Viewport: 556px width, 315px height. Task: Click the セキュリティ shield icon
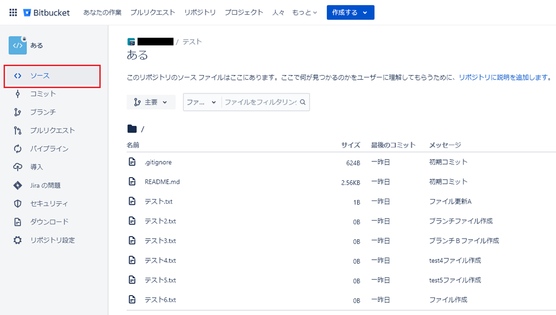click(18, 204)
